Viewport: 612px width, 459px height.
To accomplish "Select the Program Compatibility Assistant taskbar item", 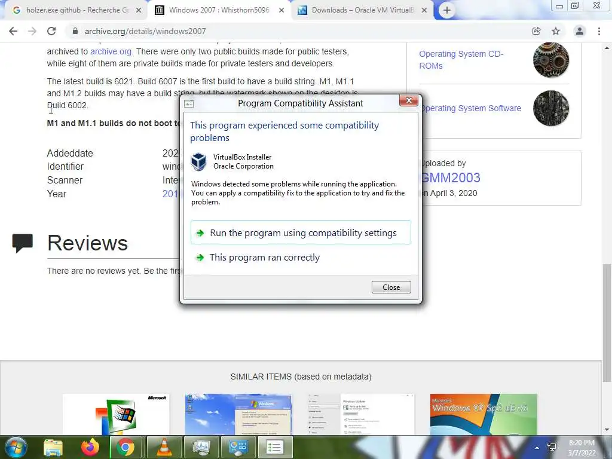I will tap(275, 447).
